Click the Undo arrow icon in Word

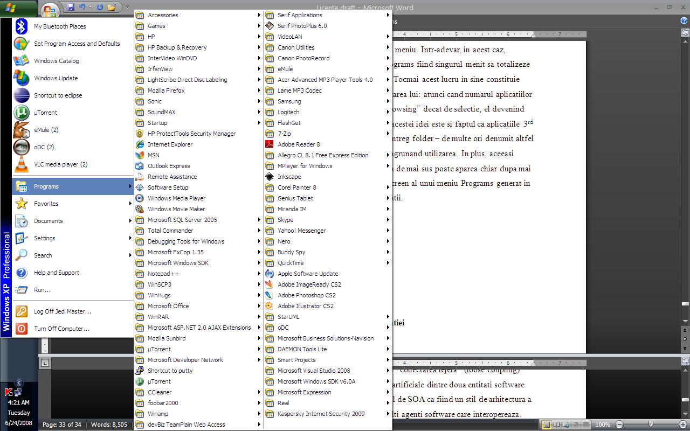(x=82, y=8)
